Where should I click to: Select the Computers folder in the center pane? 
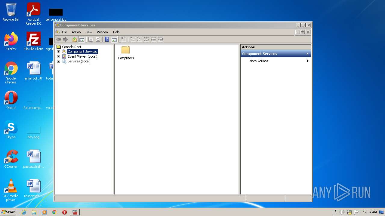126,52
